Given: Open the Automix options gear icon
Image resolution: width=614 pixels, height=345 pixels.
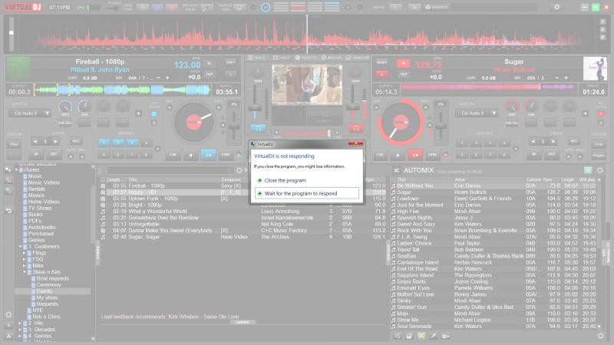Looking at the screenshot, I should (600, 170).
